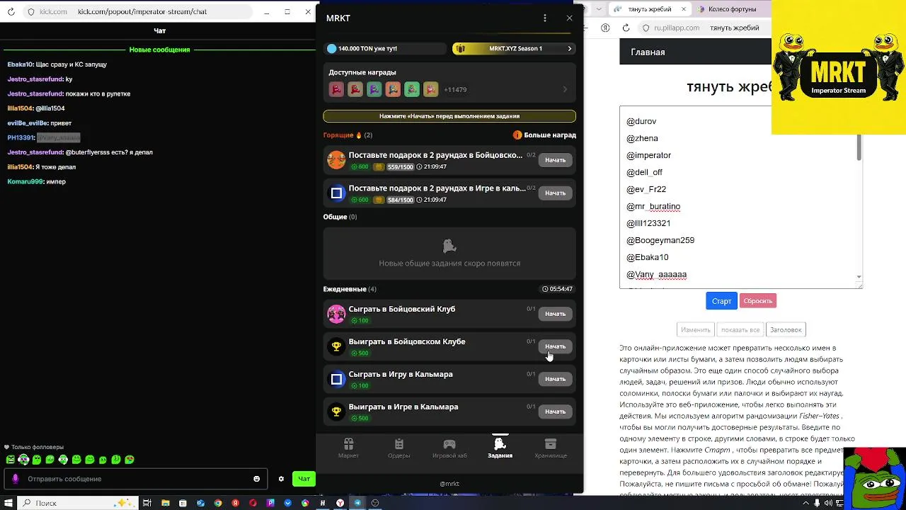Click Fight Club orange task icon in Горящие
The width and height of the screenshot is (906, 510).
click(x=336, y=160)
